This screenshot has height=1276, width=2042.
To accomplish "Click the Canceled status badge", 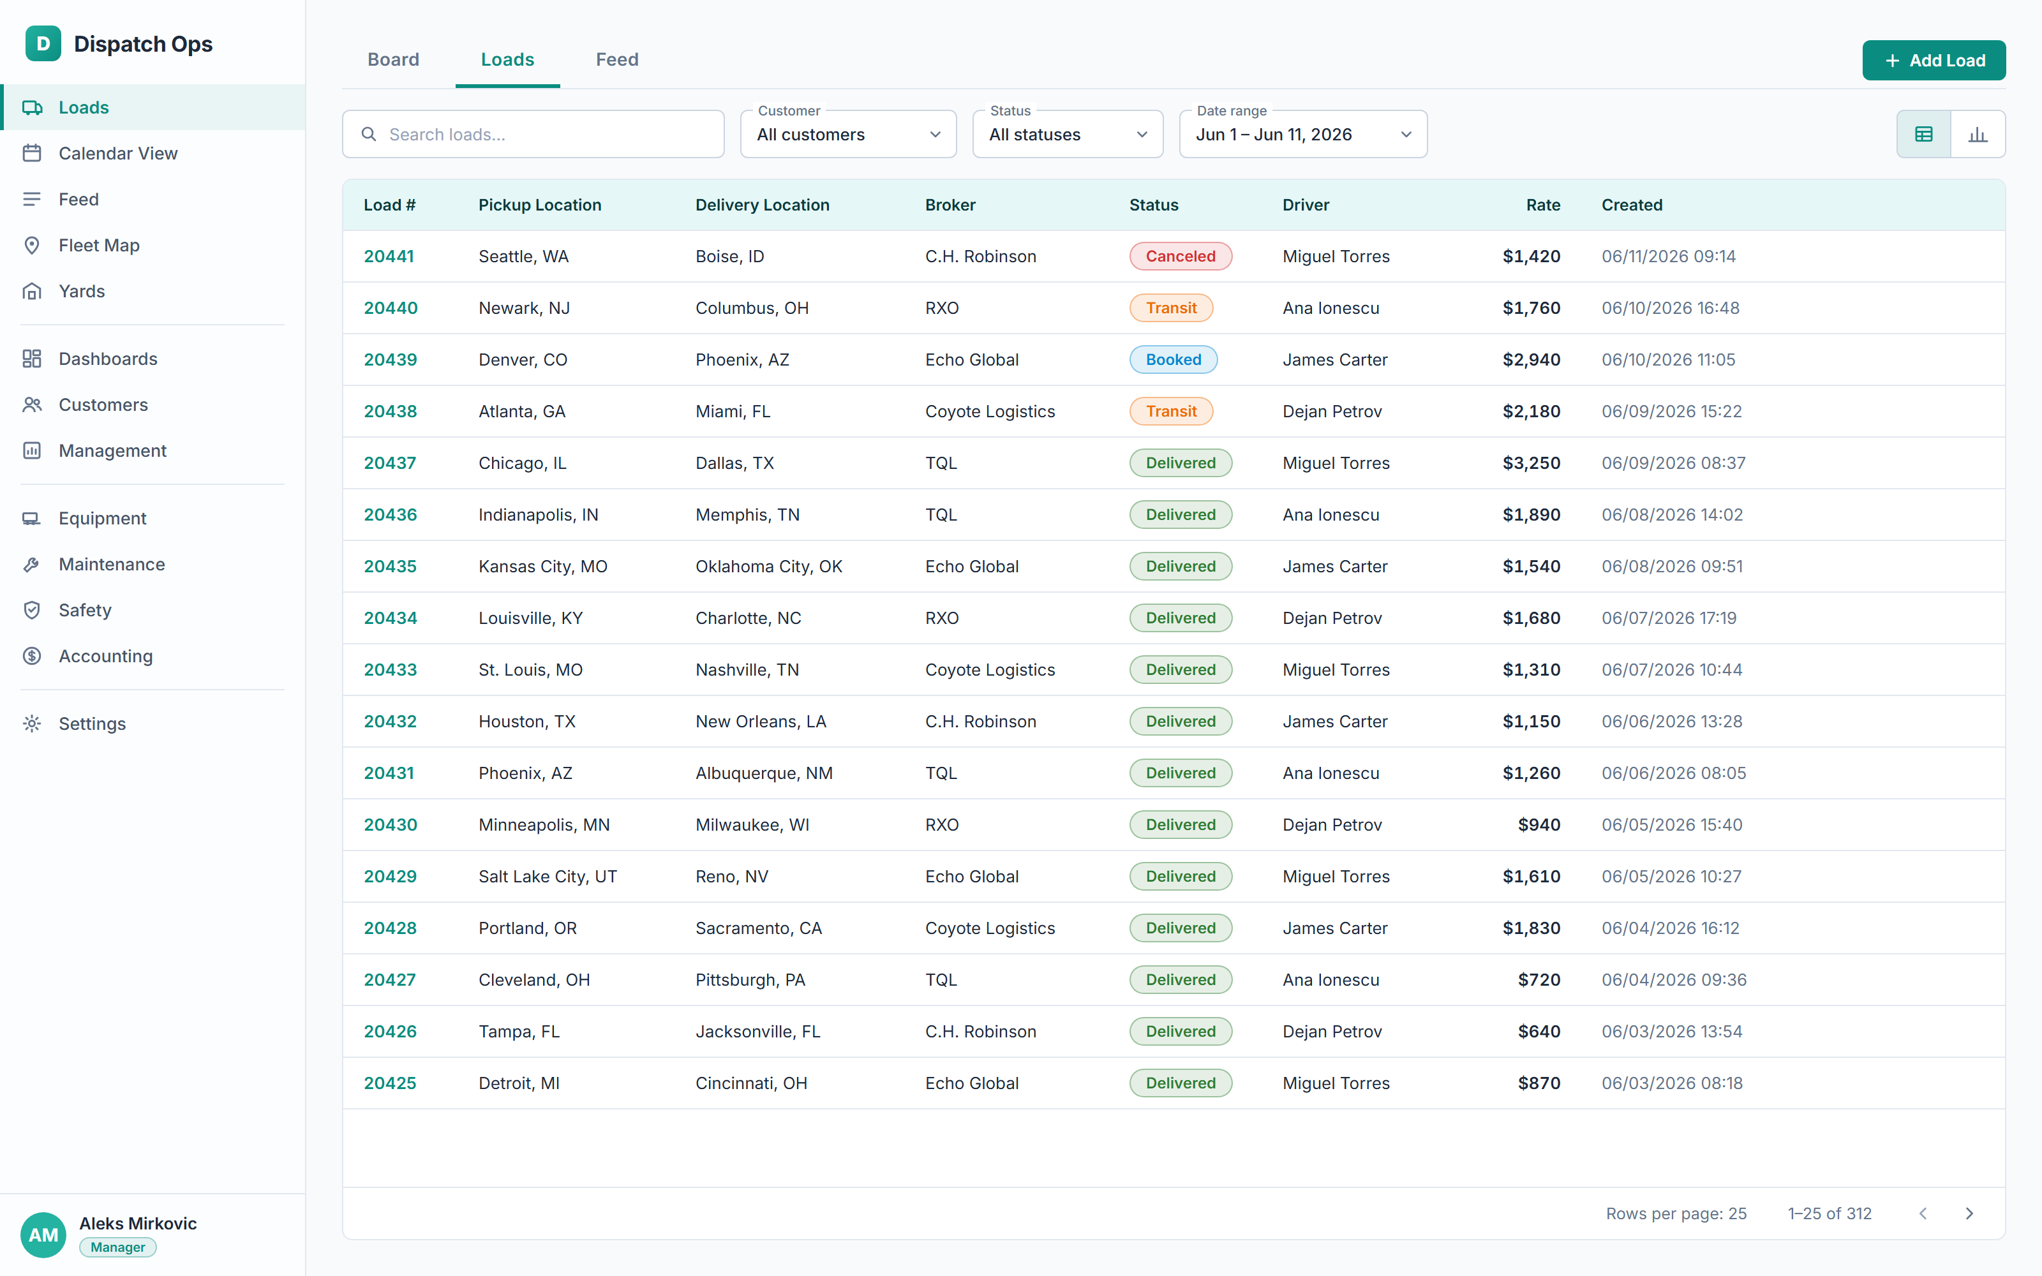I will pos(1181,256).
